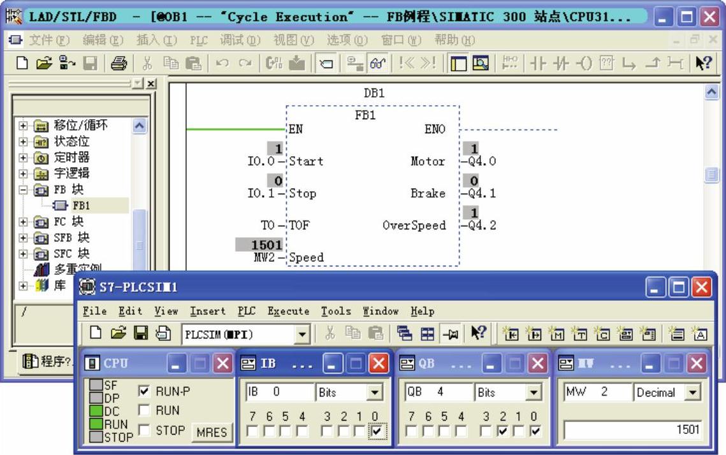This screenshot has width=726, height=455.
Task: Toggle QB 4 bit 2 checkbox
Action: 502,431
